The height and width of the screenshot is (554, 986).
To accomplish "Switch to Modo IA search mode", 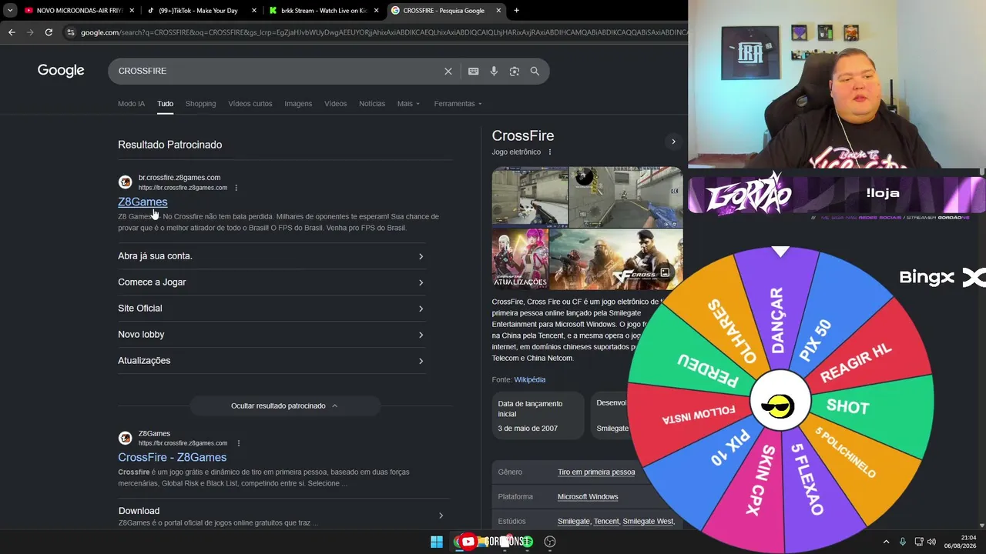I will click(x=131, y=104).
